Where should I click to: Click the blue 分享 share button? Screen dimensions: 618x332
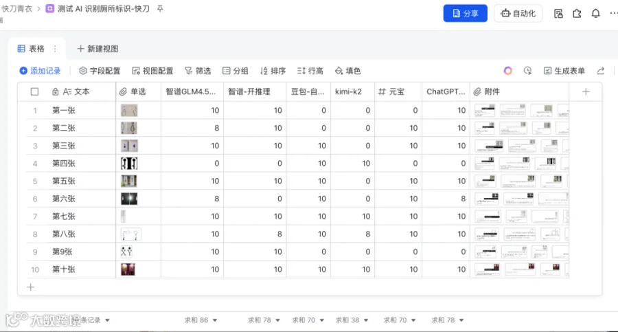[x=465, y=14]
